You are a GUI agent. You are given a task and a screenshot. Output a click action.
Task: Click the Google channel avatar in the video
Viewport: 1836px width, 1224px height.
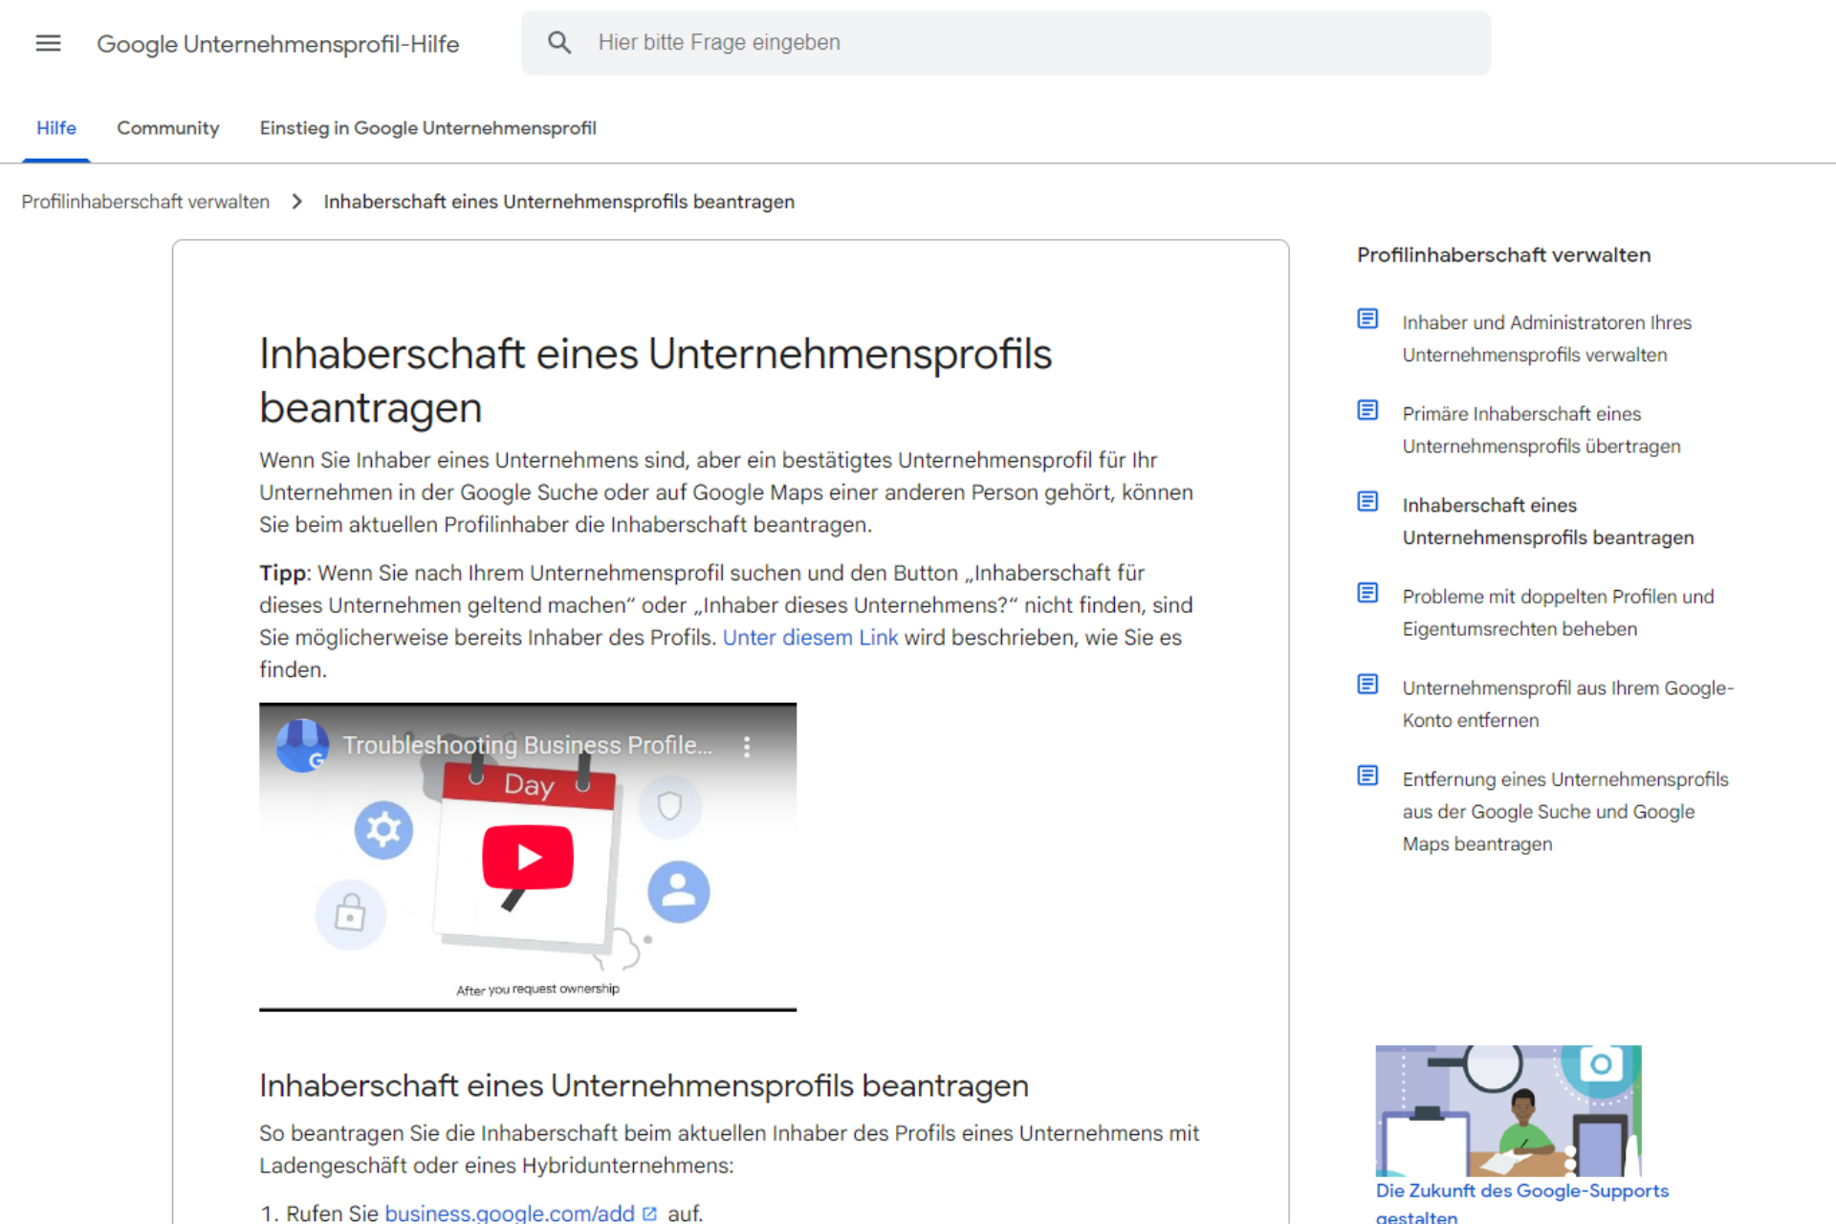(x=302, y=746)
